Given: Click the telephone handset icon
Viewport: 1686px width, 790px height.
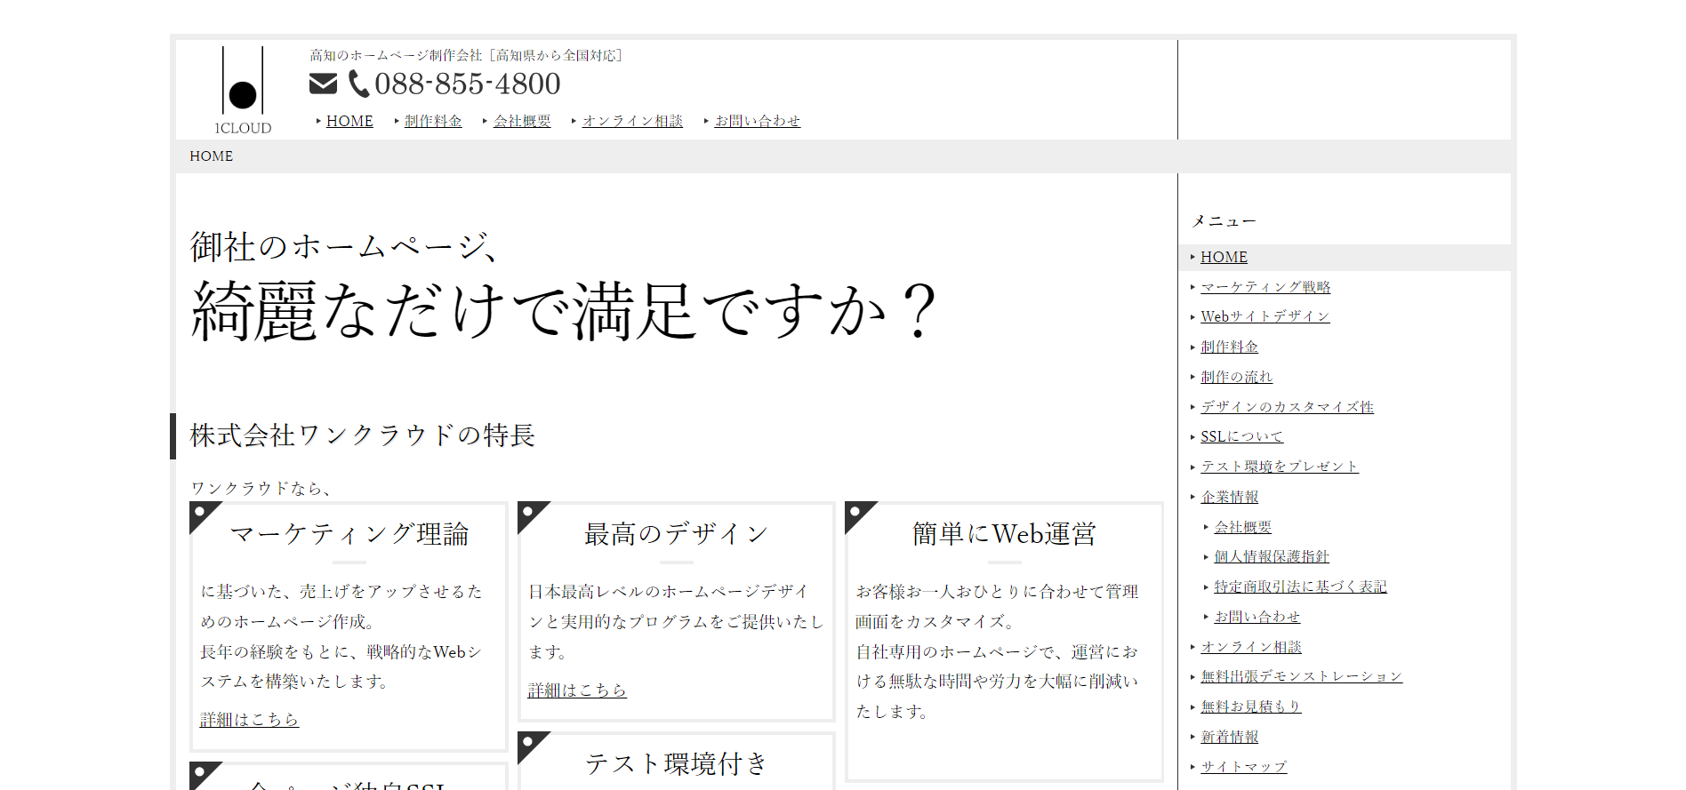Looking at the screenshot, I should [358, 84].
